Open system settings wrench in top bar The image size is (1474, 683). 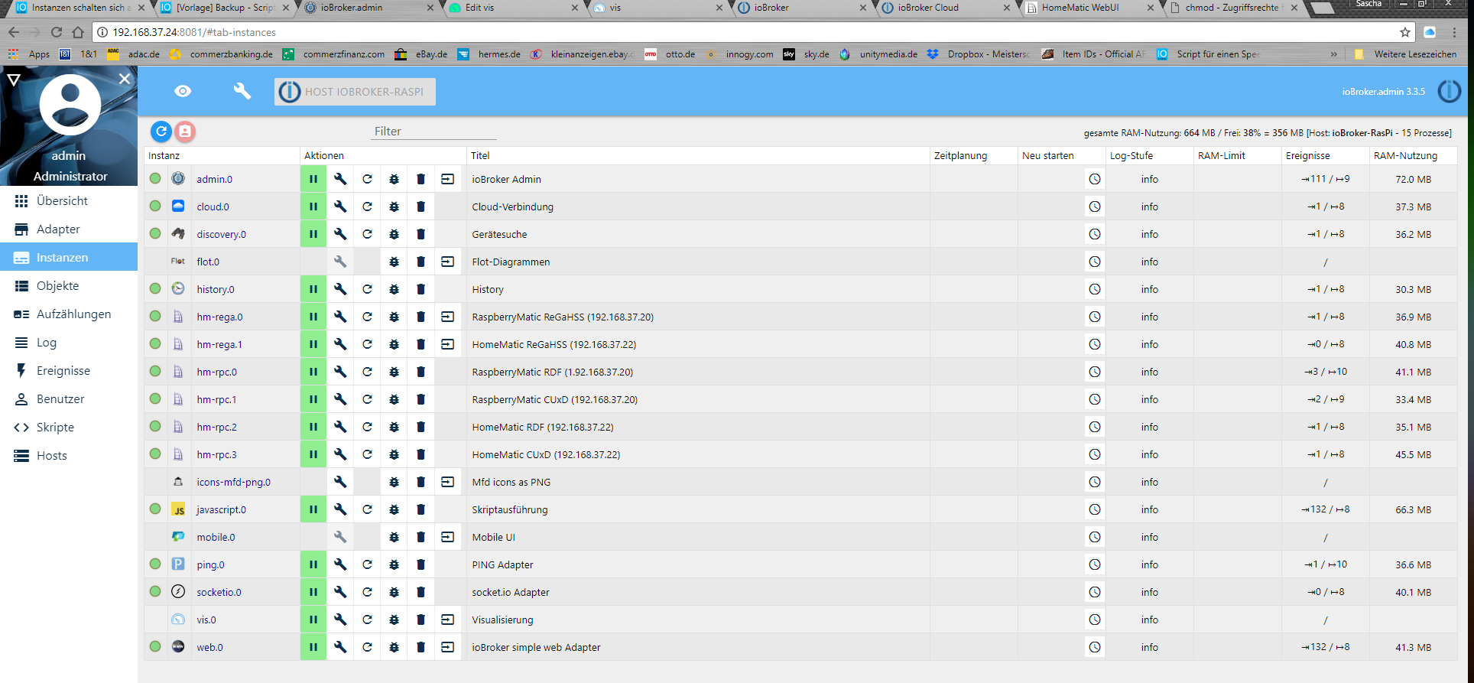coord(242,91)
